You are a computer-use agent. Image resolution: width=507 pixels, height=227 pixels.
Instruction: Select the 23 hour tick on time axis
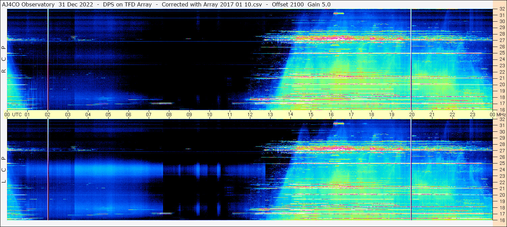[x=473, y=115]
